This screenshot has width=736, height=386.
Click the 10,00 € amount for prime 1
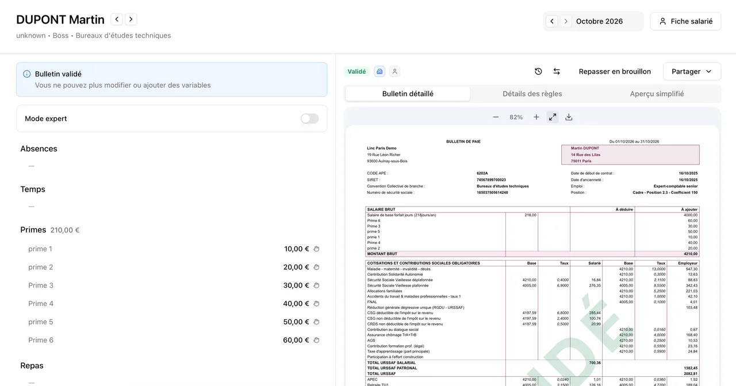(x=297, y=249)
